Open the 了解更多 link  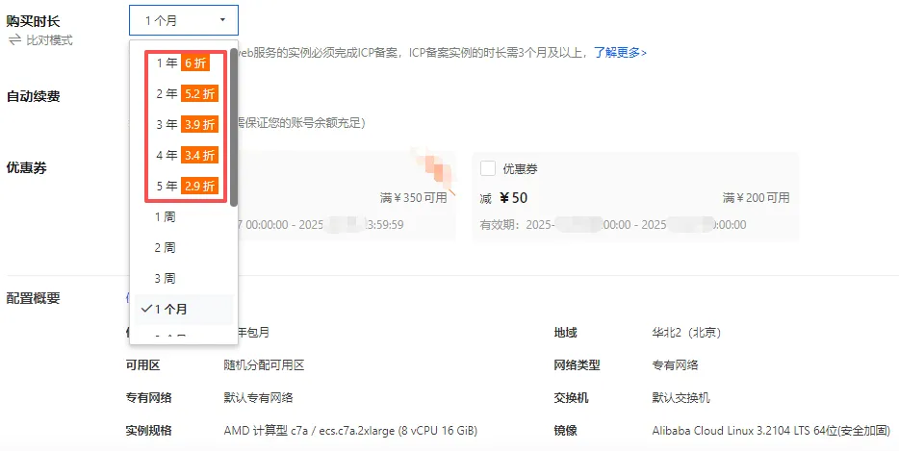pos(621,53)
